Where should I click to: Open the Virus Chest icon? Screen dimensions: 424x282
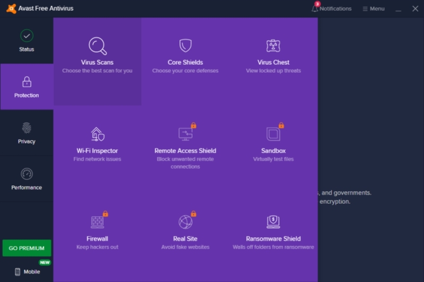click(273, 46)
